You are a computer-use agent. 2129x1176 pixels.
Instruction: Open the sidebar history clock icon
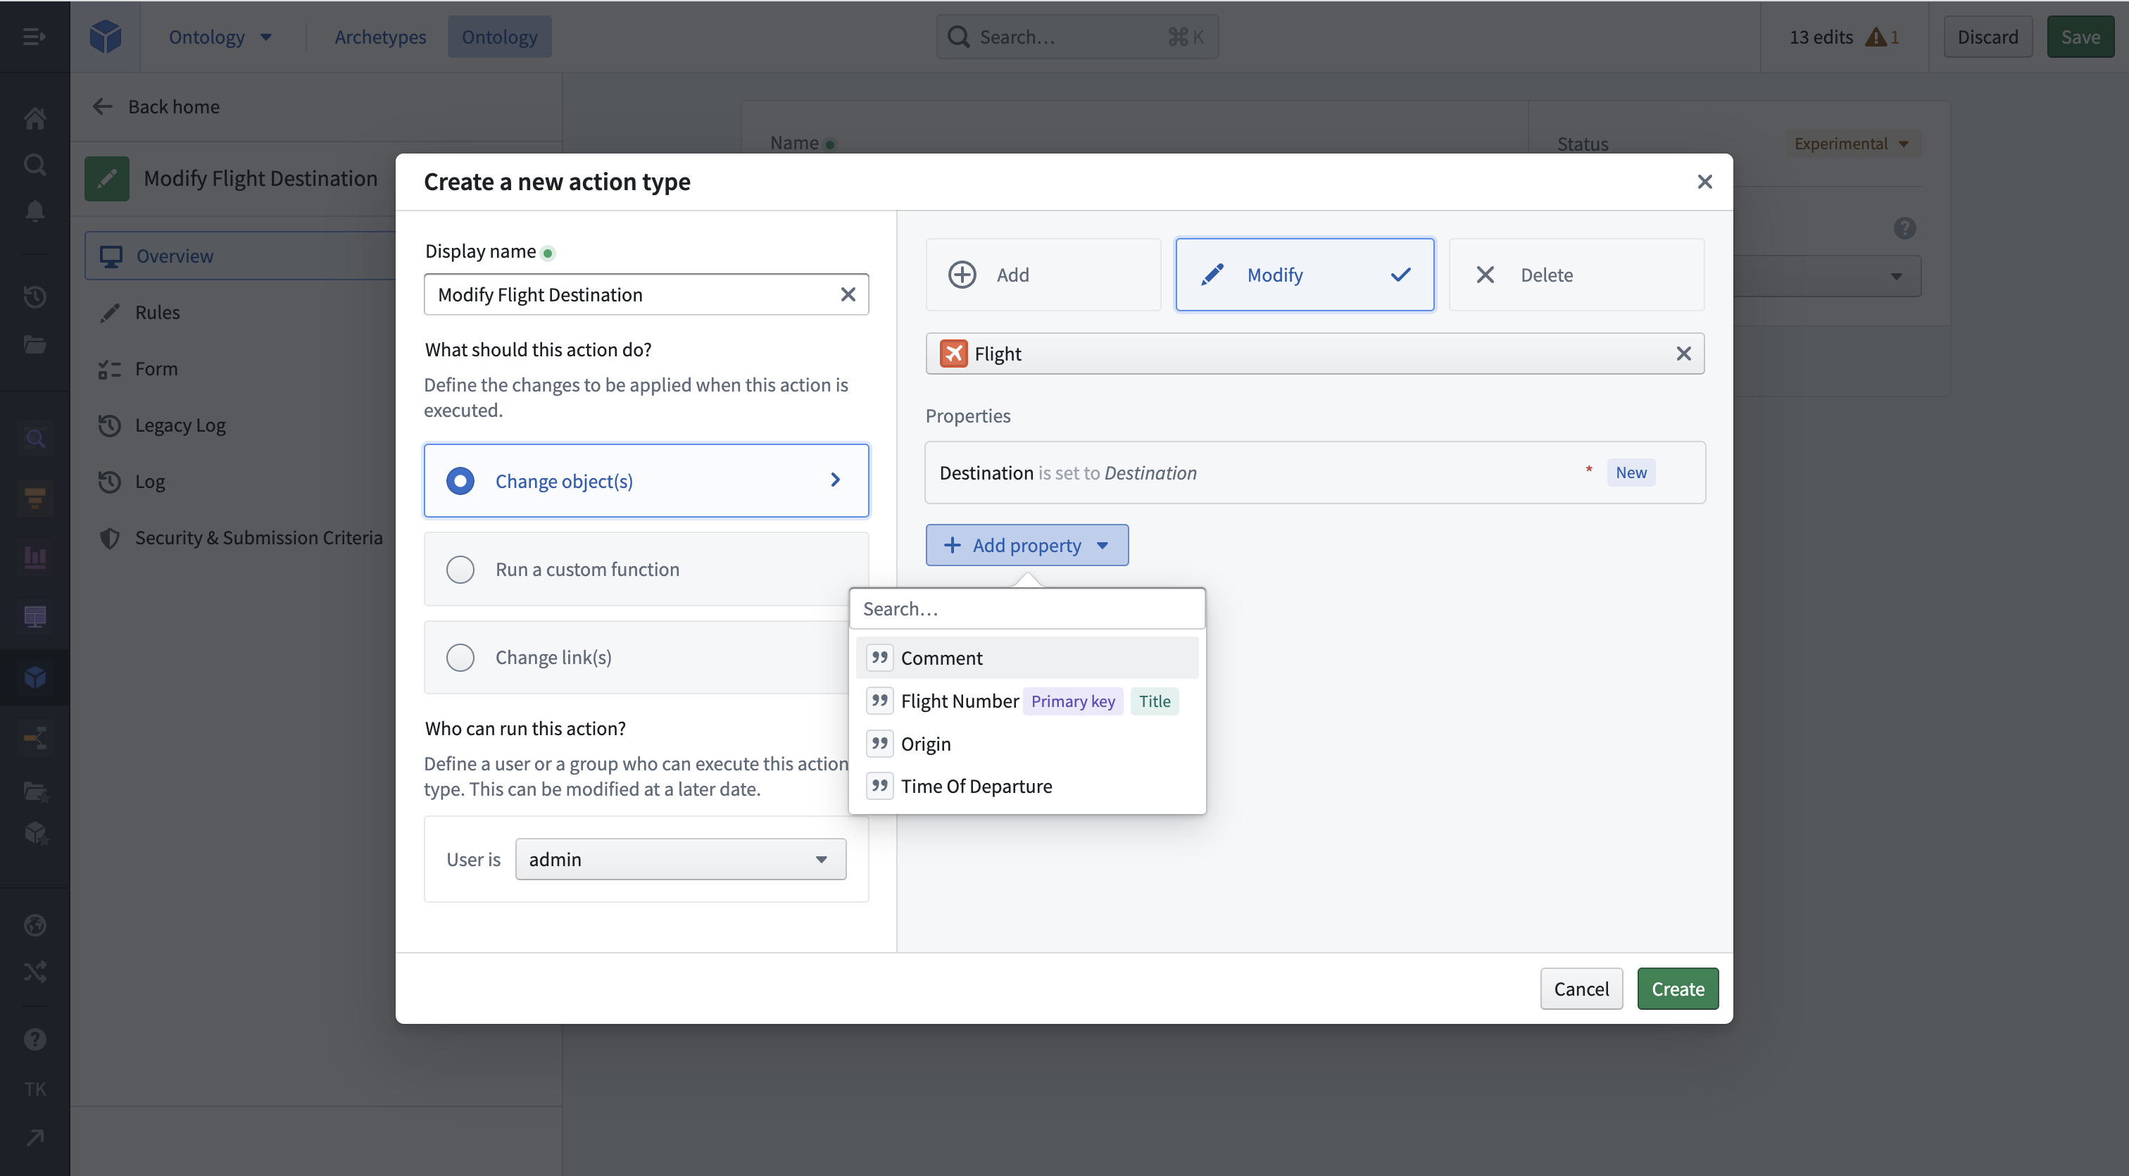point(34,296)
